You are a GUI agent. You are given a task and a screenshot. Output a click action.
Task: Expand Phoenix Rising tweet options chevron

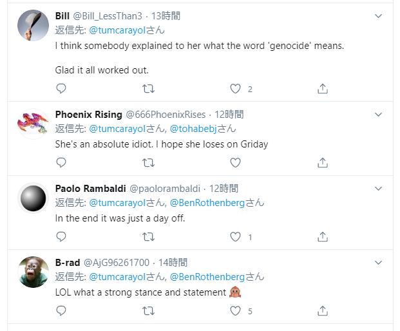pos(378,114)
